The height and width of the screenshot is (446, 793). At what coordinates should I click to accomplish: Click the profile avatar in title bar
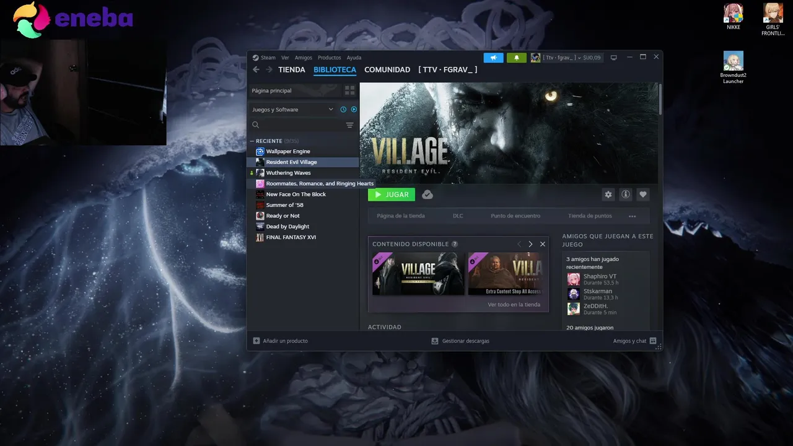(535, 58)
